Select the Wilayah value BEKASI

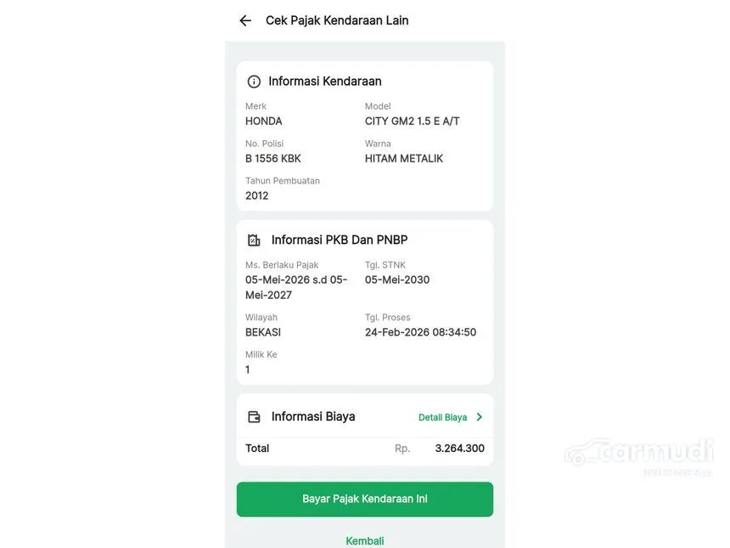click(263, 332)
